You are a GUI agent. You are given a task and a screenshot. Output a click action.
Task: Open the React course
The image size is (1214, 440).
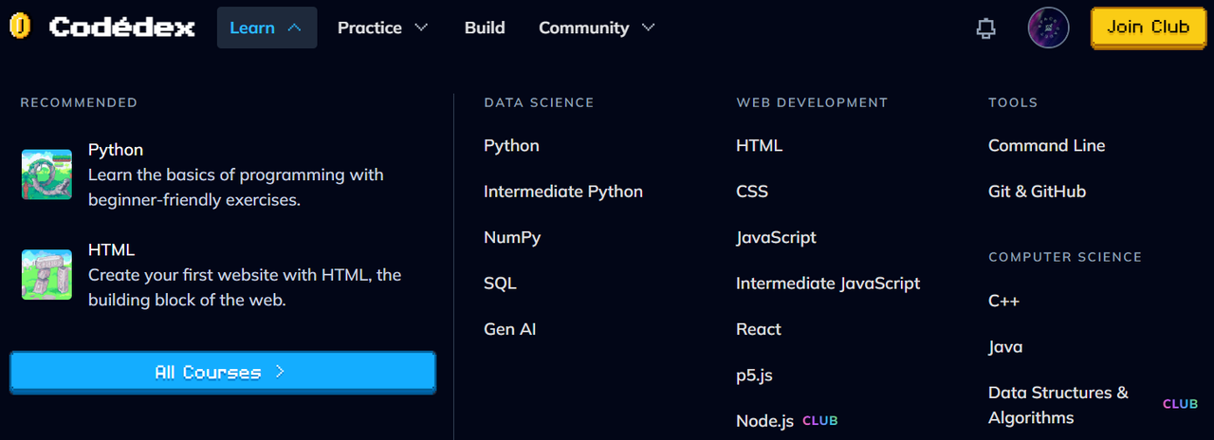[x=759, y=329]
